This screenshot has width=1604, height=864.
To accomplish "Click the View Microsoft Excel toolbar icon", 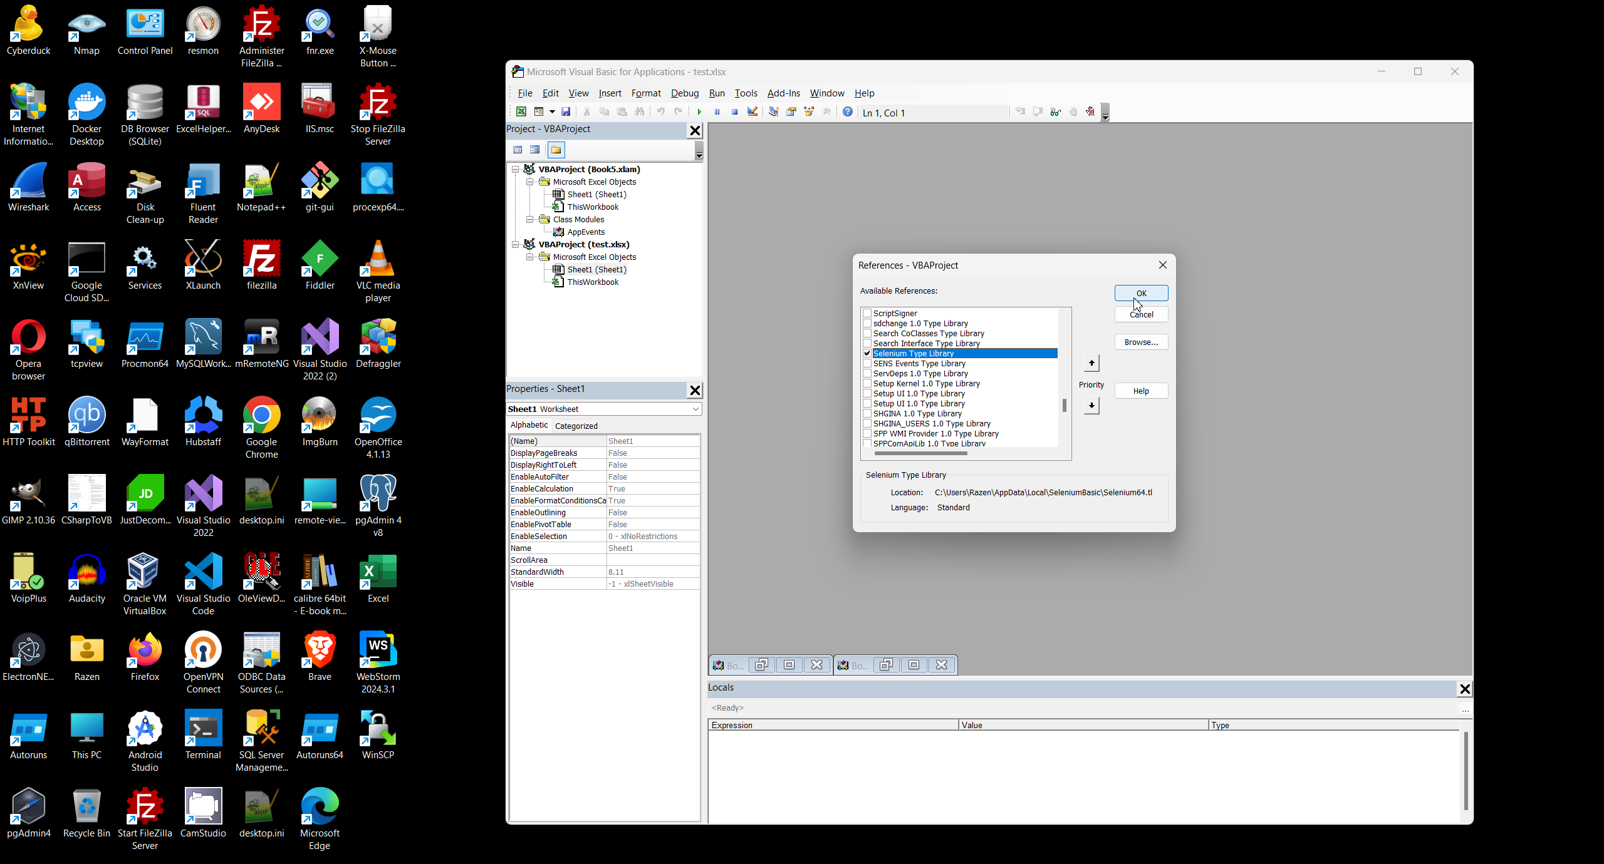I will tap(521, 112).
